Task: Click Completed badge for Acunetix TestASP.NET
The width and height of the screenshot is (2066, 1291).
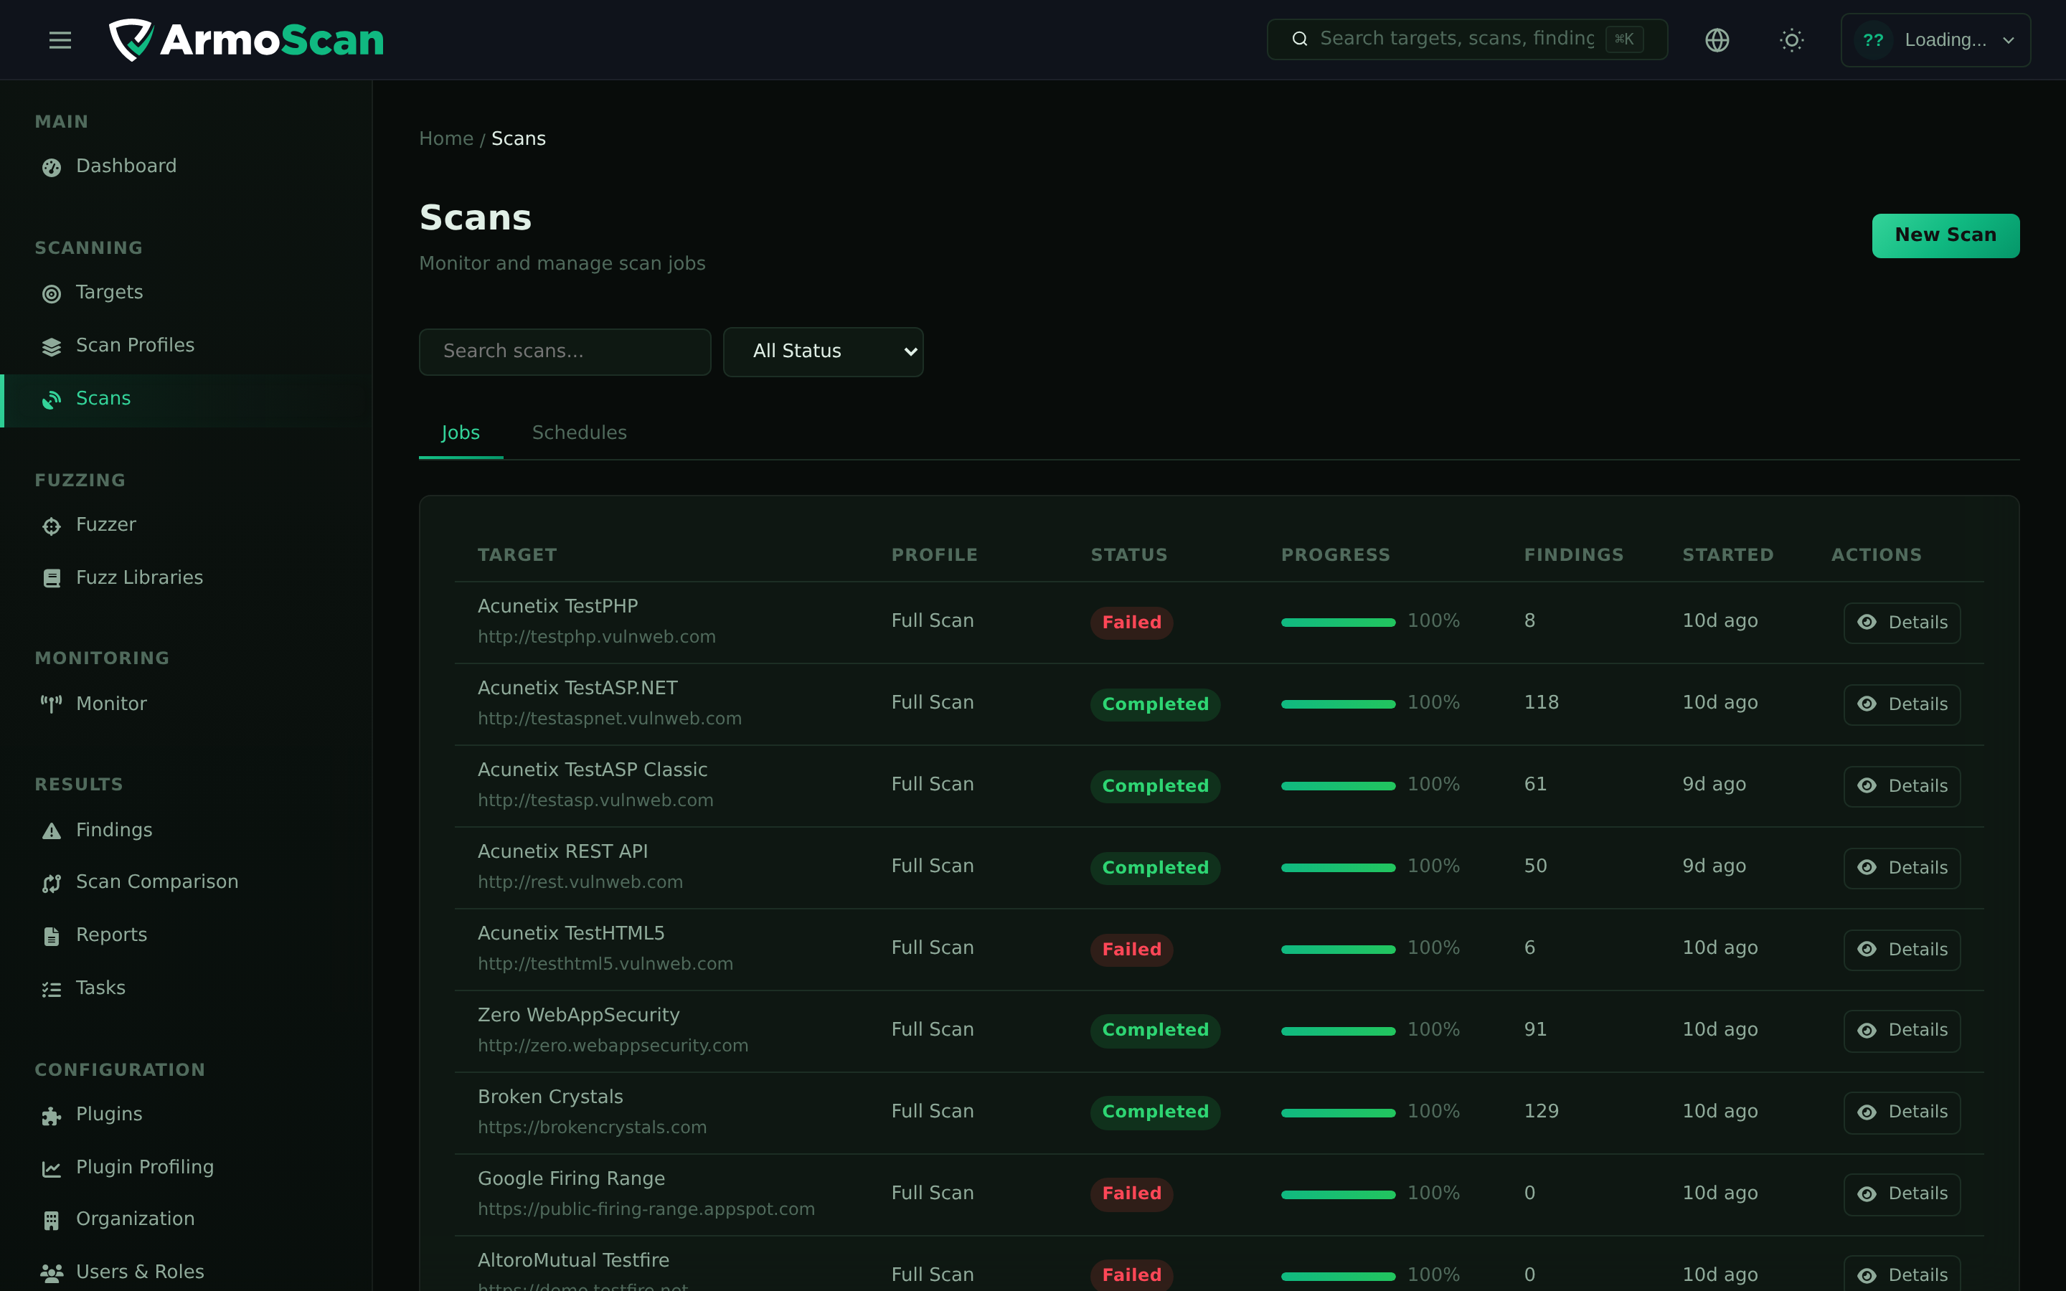Action: (1155, 704)
